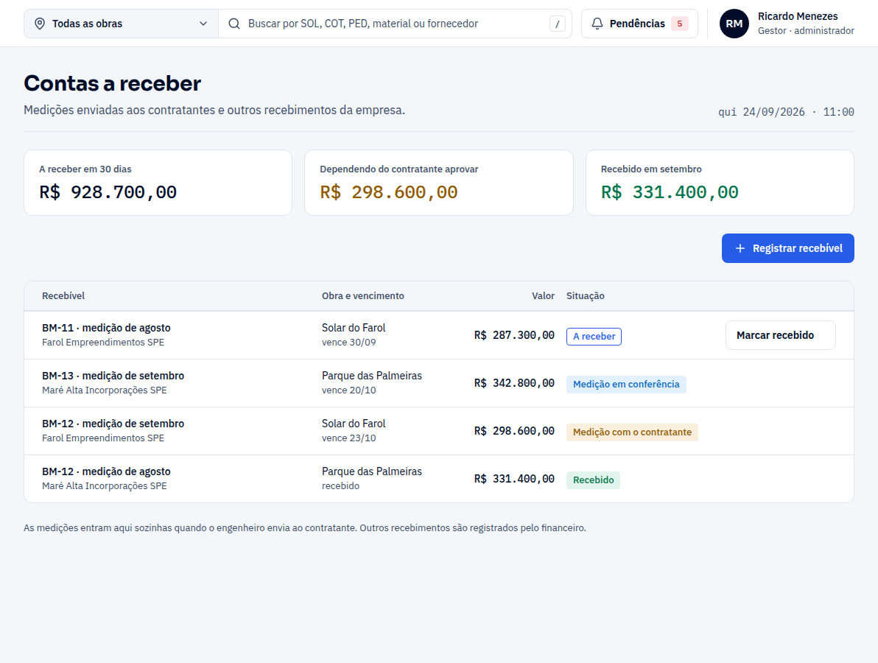
Task: Click the Registrar recebível button
Action: 788,248
